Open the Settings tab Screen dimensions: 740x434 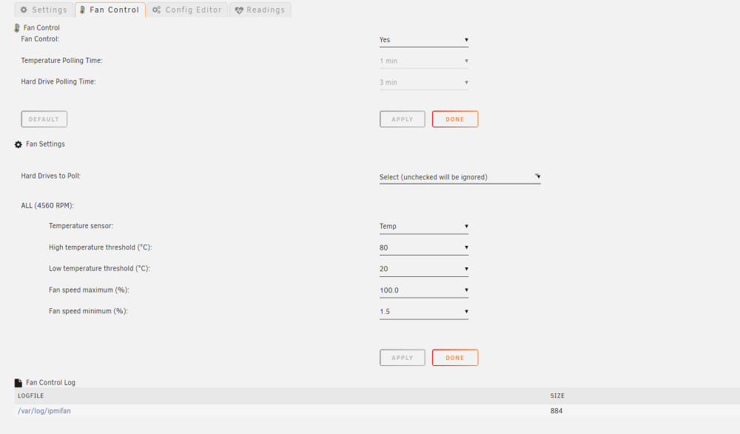pos(44,10)
